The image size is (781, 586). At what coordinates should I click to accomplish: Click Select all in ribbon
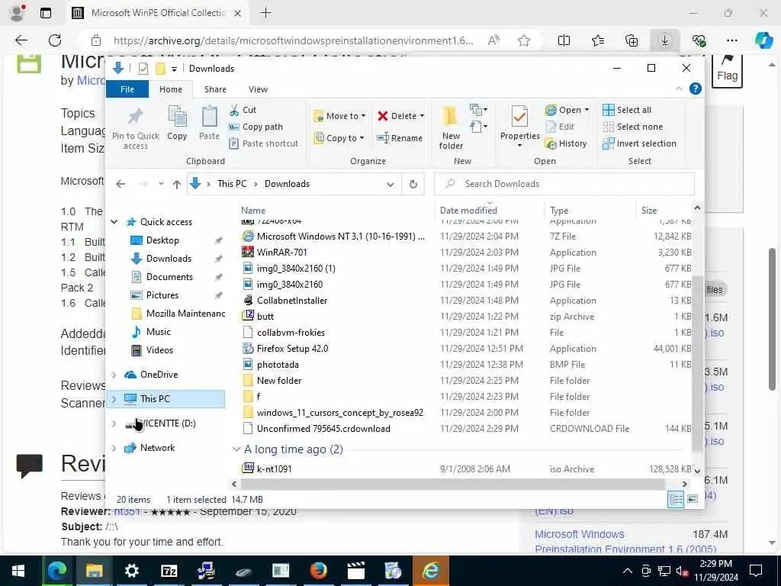coord(627,110)
